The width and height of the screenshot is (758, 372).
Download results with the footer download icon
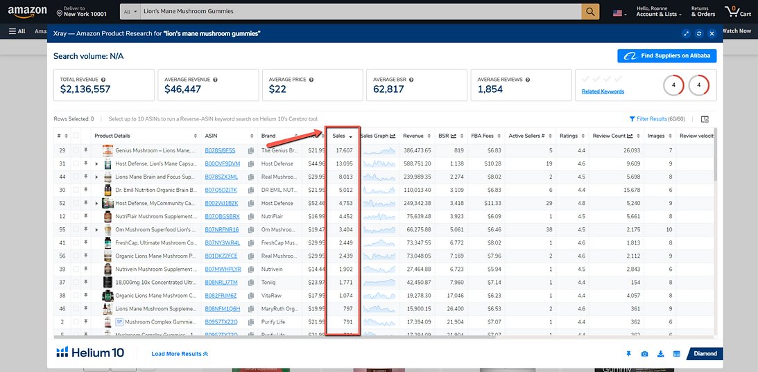(661, 354)
